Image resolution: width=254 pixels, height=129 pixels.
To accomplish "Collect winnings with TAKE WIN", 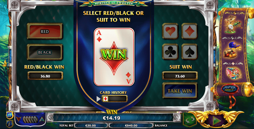I will coord(180,91).
